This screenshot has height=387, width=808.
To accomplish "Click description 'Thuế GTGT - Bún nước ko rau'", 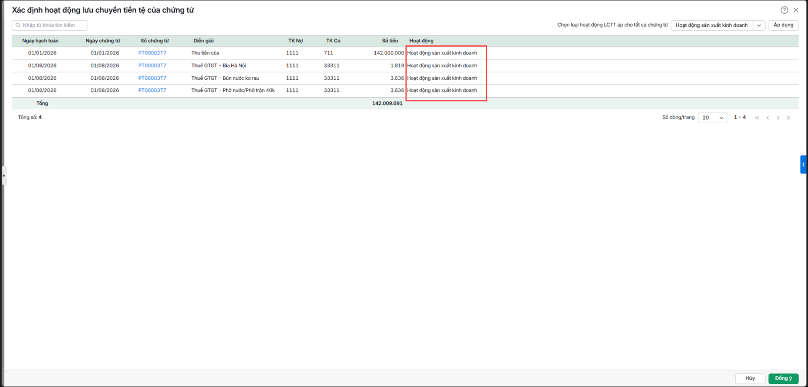I will click(x=225, y=78).
